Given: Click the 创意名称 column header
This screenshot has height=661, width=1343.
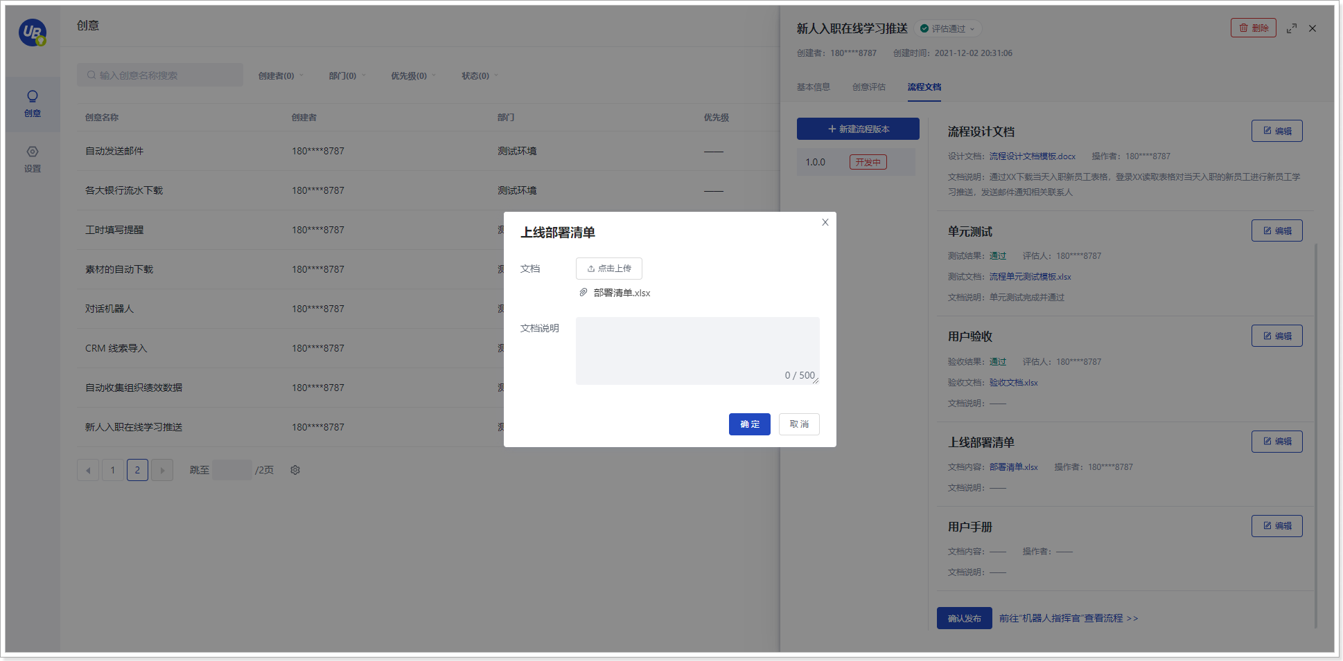Looking at the screenshot, I should (102, 118).
